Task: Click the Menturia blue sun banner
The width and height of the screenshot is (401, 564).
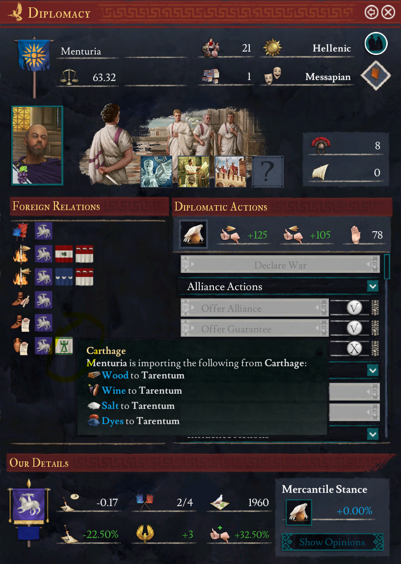Action: [x=34, y=56]
